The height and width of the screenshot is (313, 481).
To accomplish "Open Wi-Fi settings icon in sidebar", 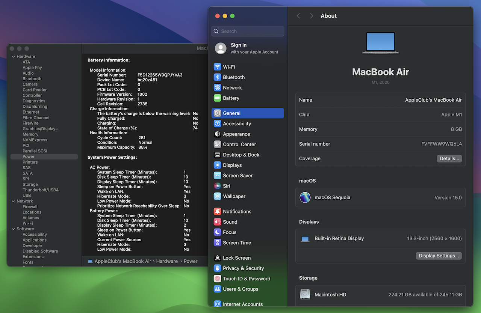I will pyautogui.click(x=217, y=67).
